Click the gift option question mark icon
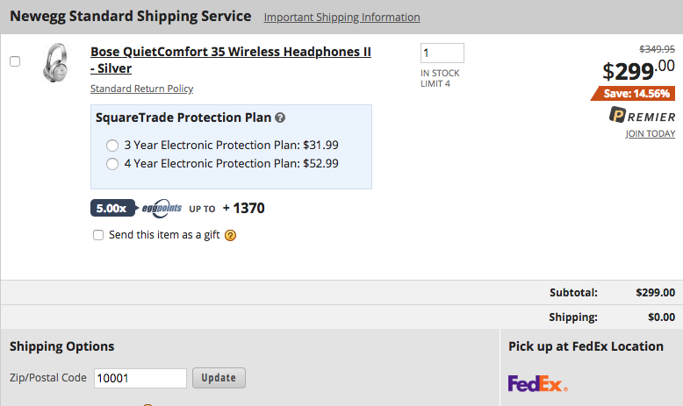This screenshot has width=683, height=406. (231, 235)
